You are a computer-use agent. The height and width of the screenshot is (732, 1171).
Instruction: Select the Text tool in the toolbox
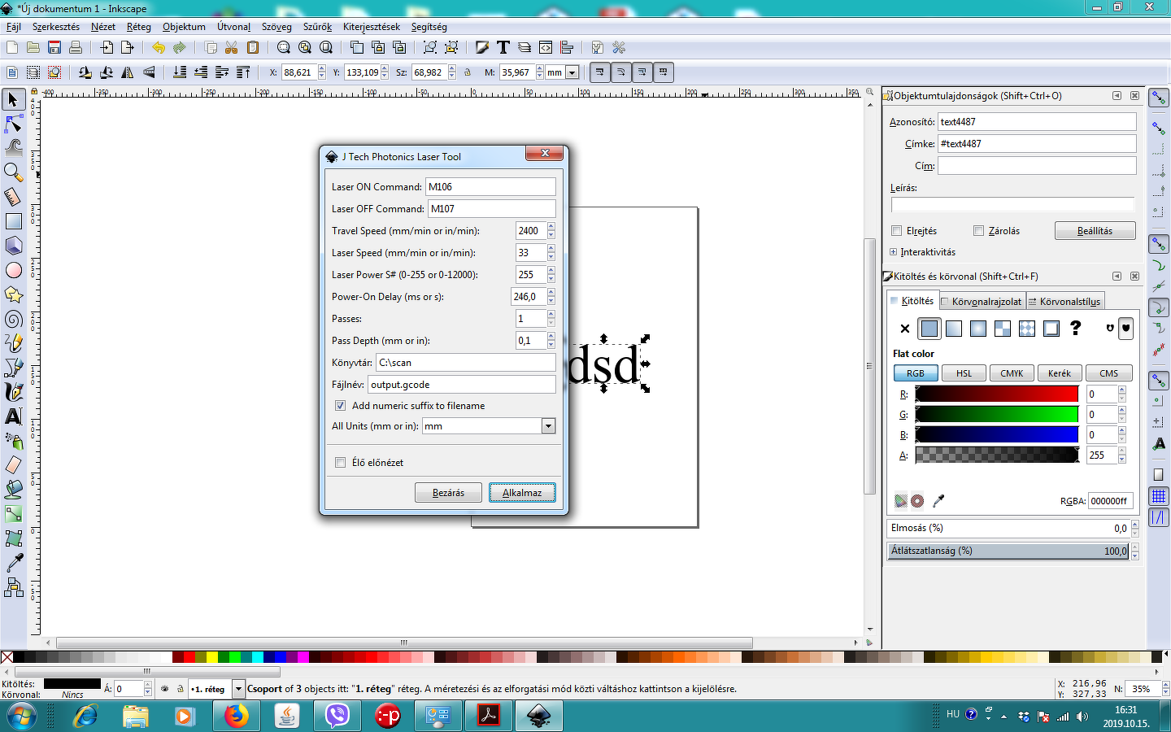(x=14, y=416)
